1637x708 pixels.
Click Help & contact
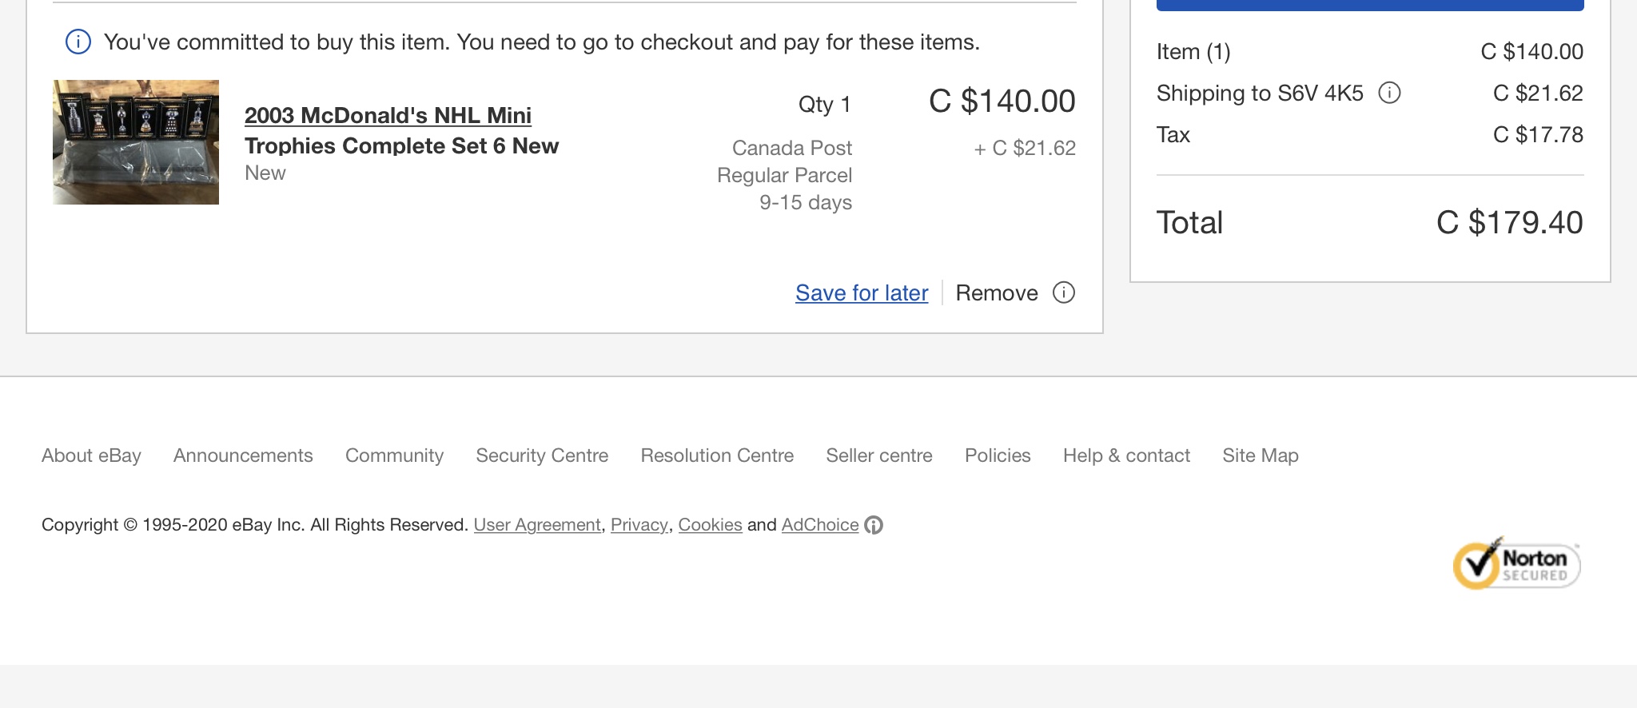click(1126, 455)
